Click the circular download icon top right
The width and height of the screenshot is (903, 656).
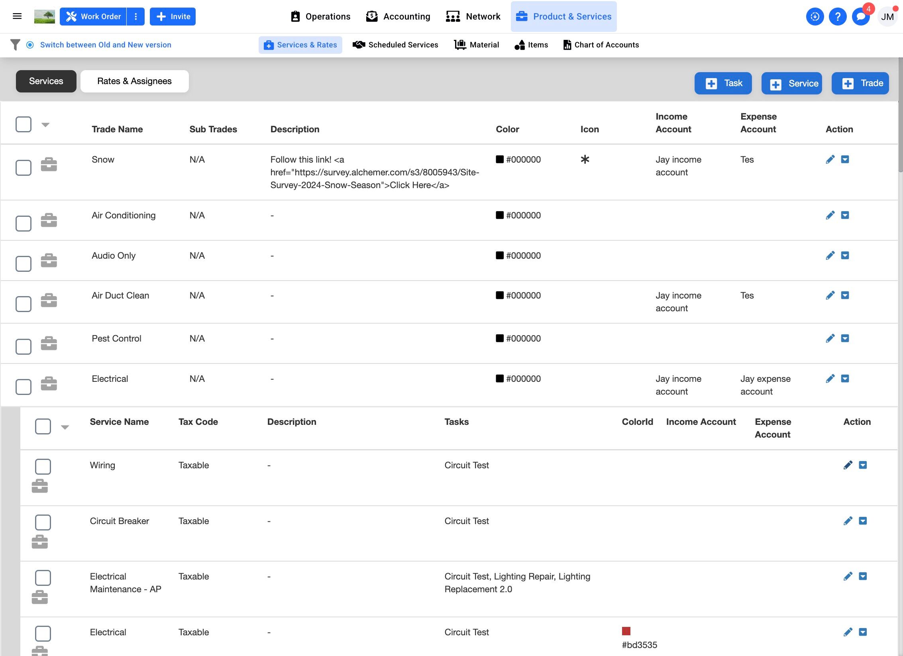coord(815,16)
